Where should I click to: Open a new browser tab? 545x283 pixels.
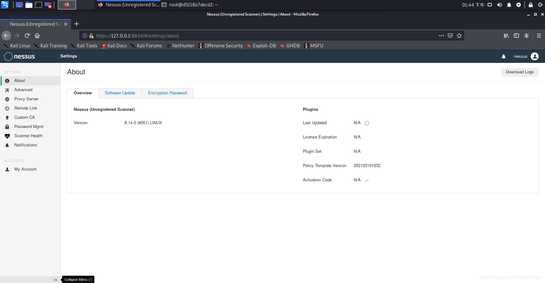tap(77, 24)
